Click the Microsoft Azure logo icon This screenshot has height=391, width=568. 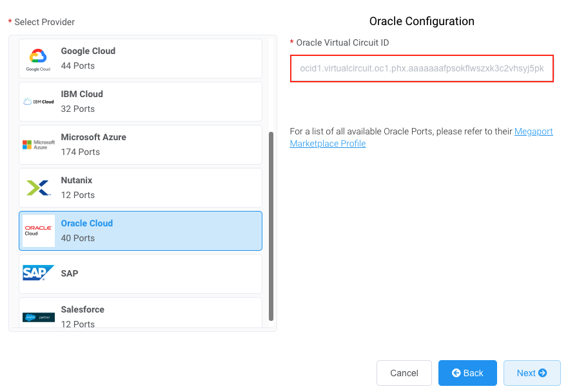coord(39,145)
